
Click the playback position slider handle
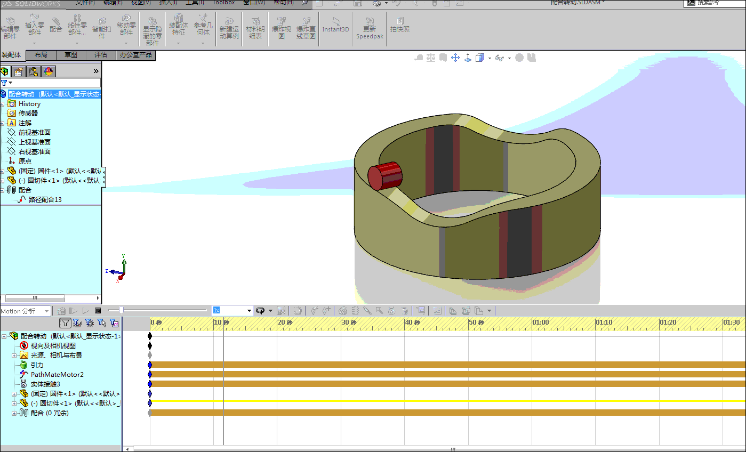pos(122,310)
